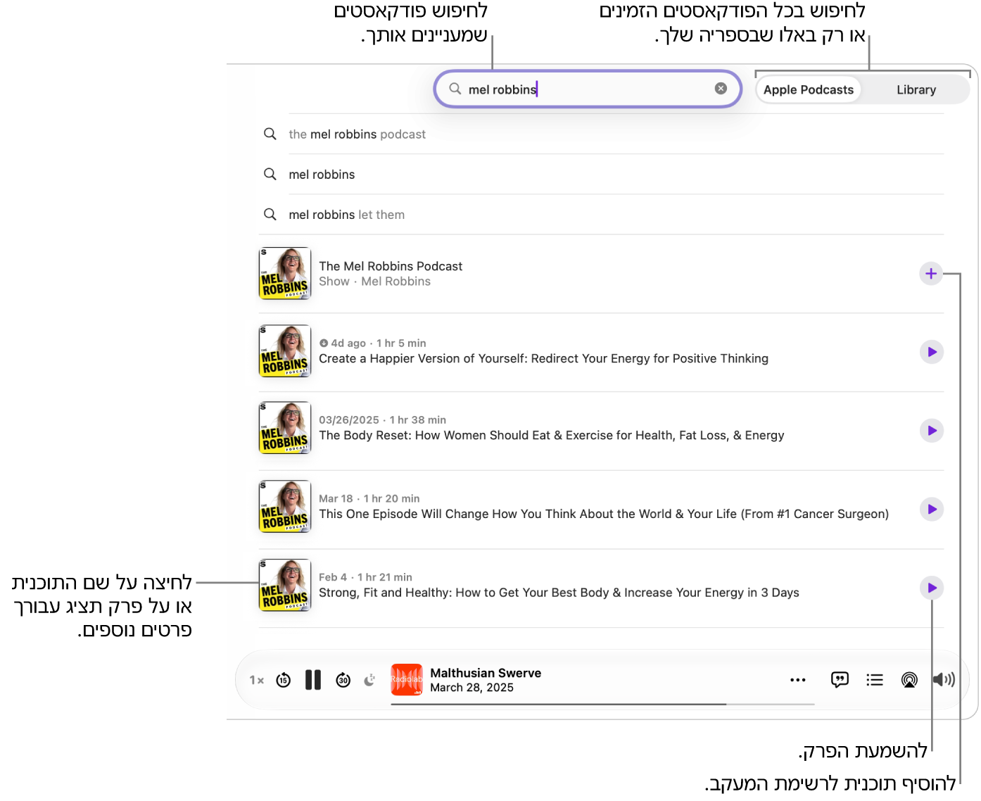Pause the Malthusian Swerve episode
Viewport: 981px width, 801px height.
pos(313,680)
